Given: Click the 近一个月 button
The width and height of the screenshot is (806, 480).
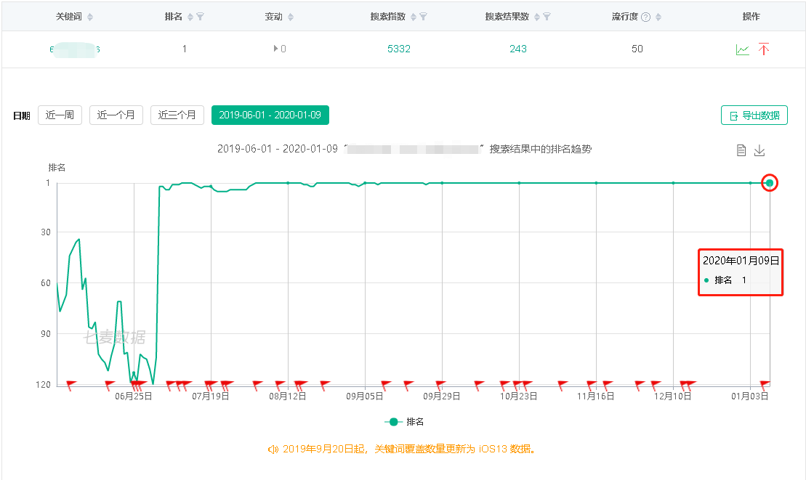Looking at the screenshot, I should coord(116,115).
